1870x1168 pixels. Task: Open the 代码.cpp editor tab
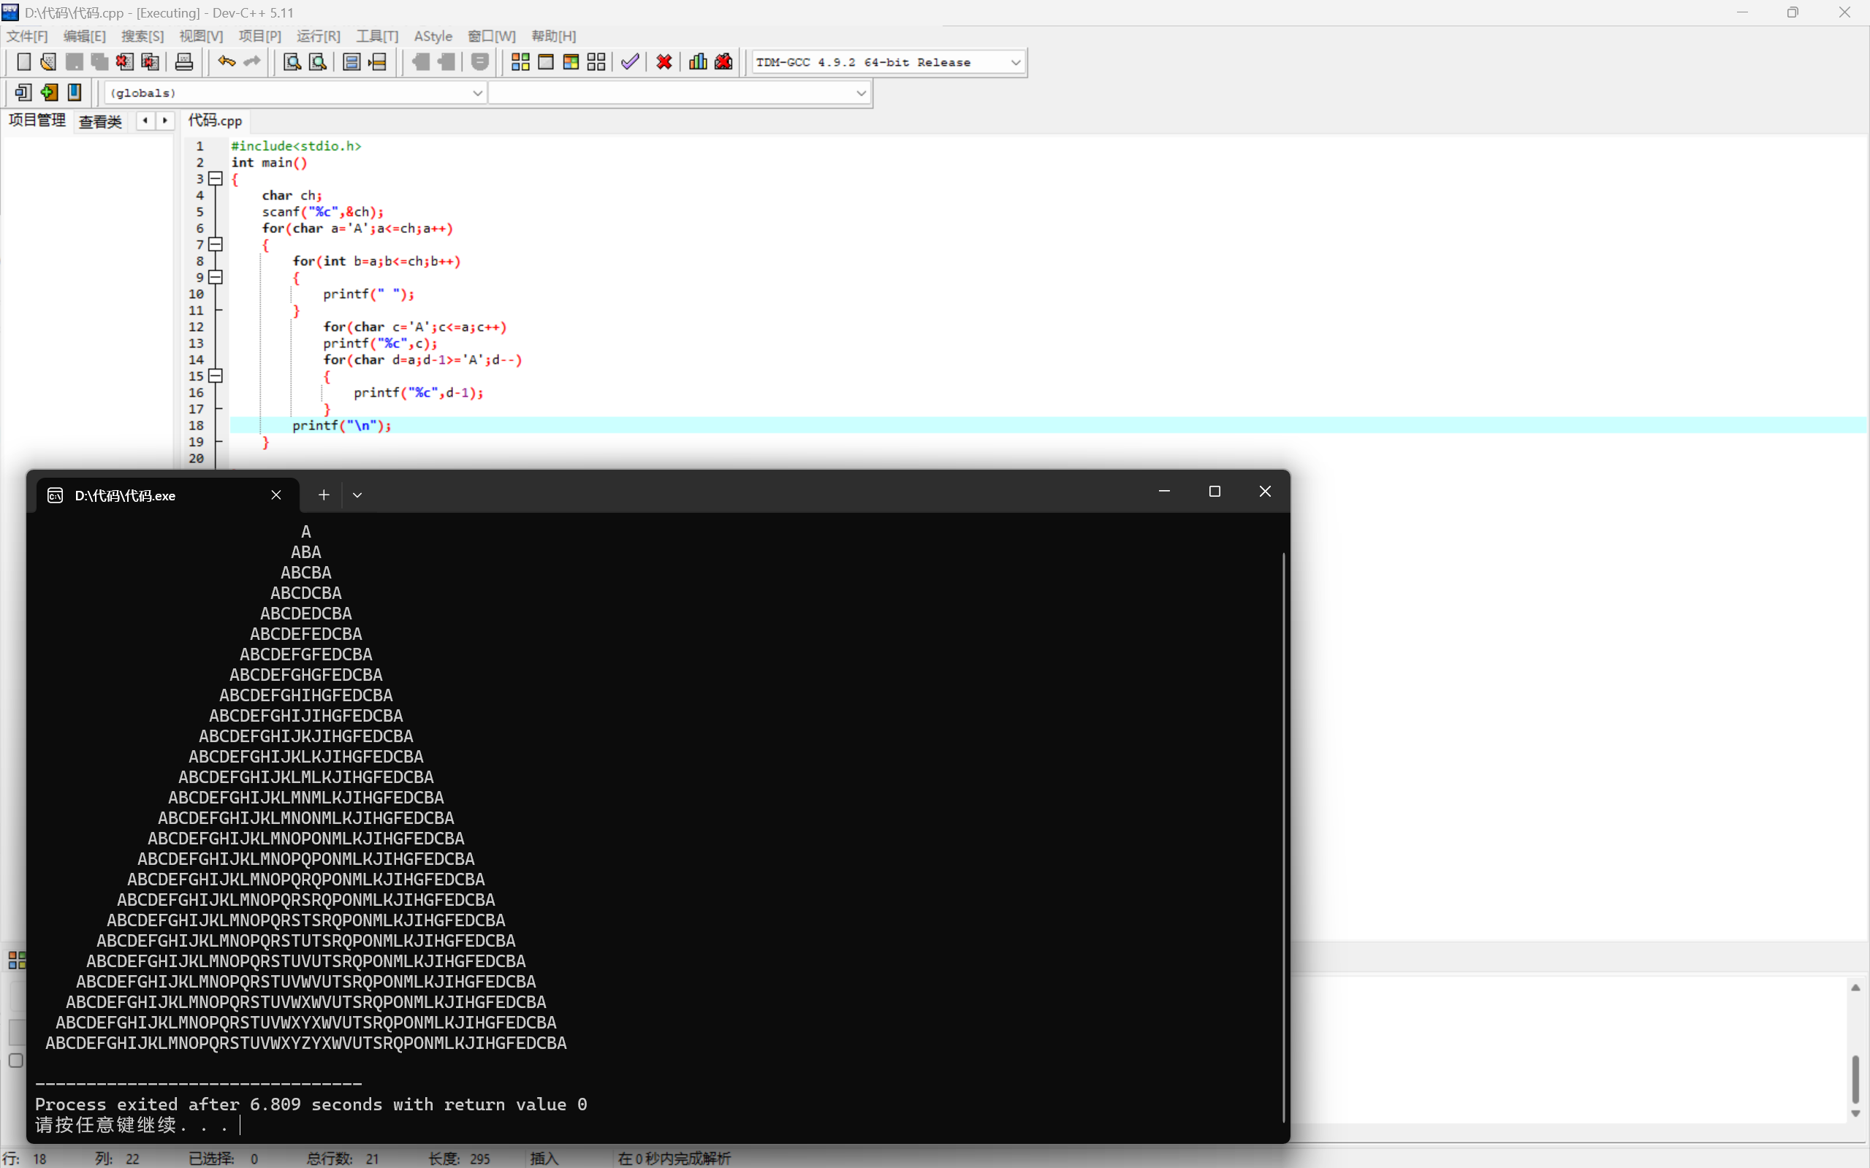tap(215, 121)
